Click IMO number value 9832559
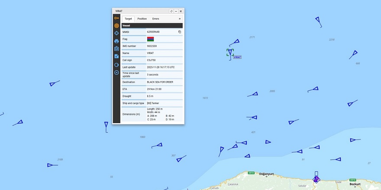381x190 pixels. pos(152,46)
